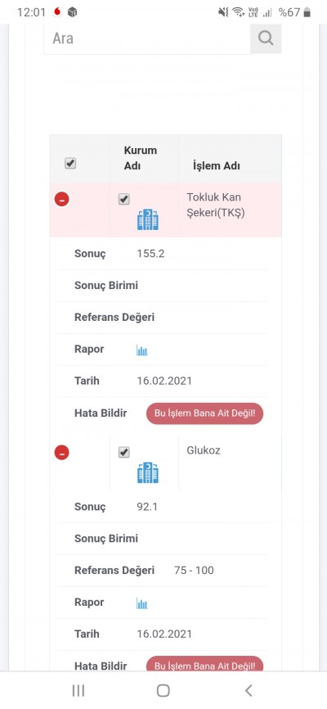Focus the Ara search input field
The image size is (327, 709).
147,38
